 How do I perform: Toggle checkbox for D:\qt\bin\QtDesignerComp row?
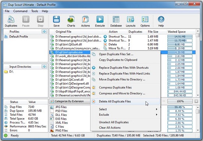pyautogui.click(x=52, y=87)
